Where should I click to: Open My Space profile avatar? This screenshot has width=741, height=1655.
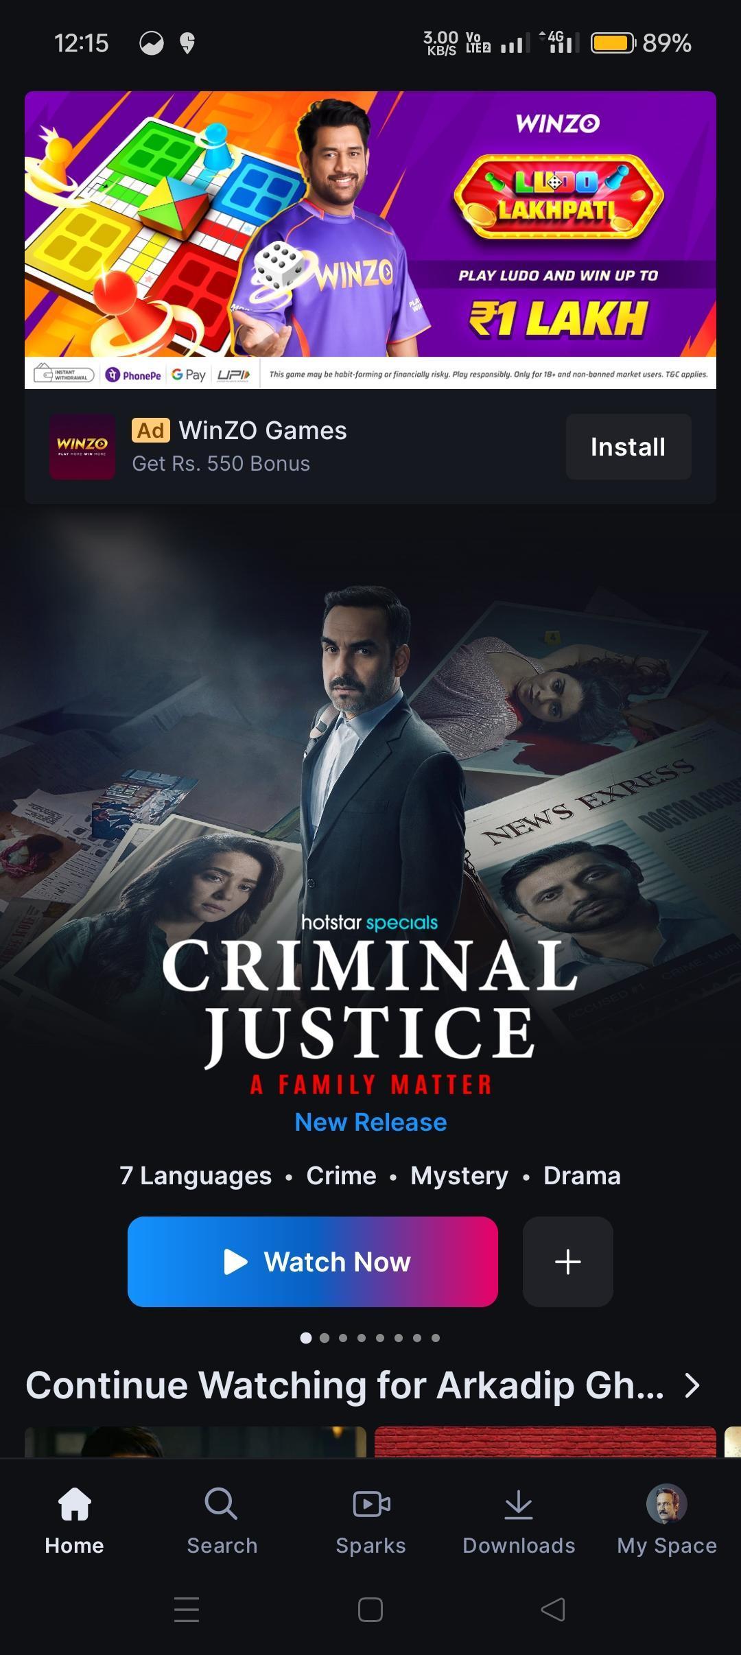click(x=667, y=1503)
